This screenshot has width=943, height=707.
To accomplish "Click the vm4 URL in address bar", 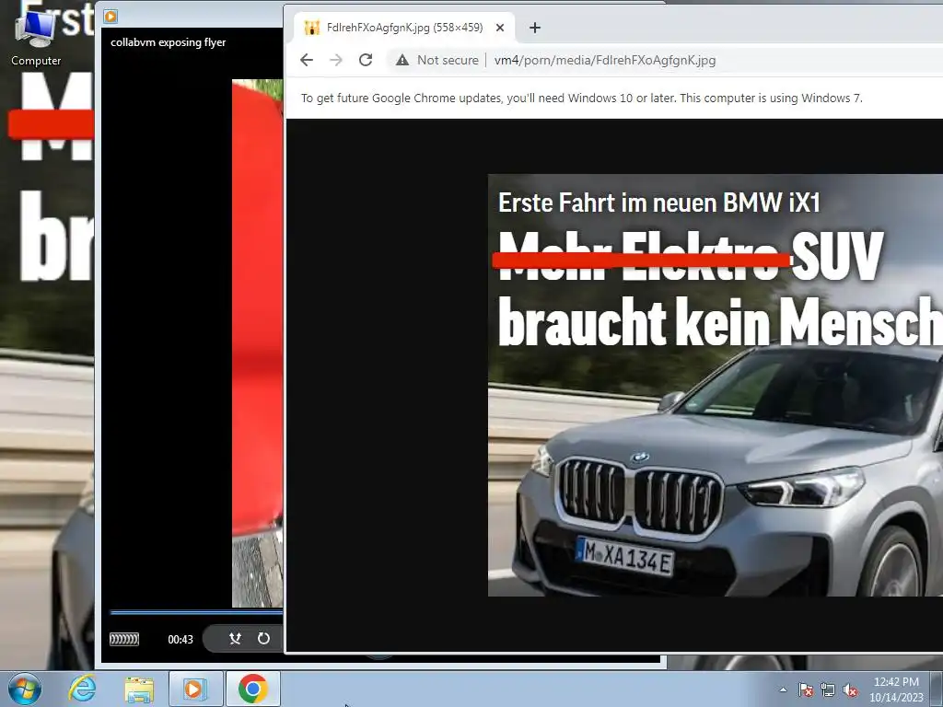I will point(604,60).
